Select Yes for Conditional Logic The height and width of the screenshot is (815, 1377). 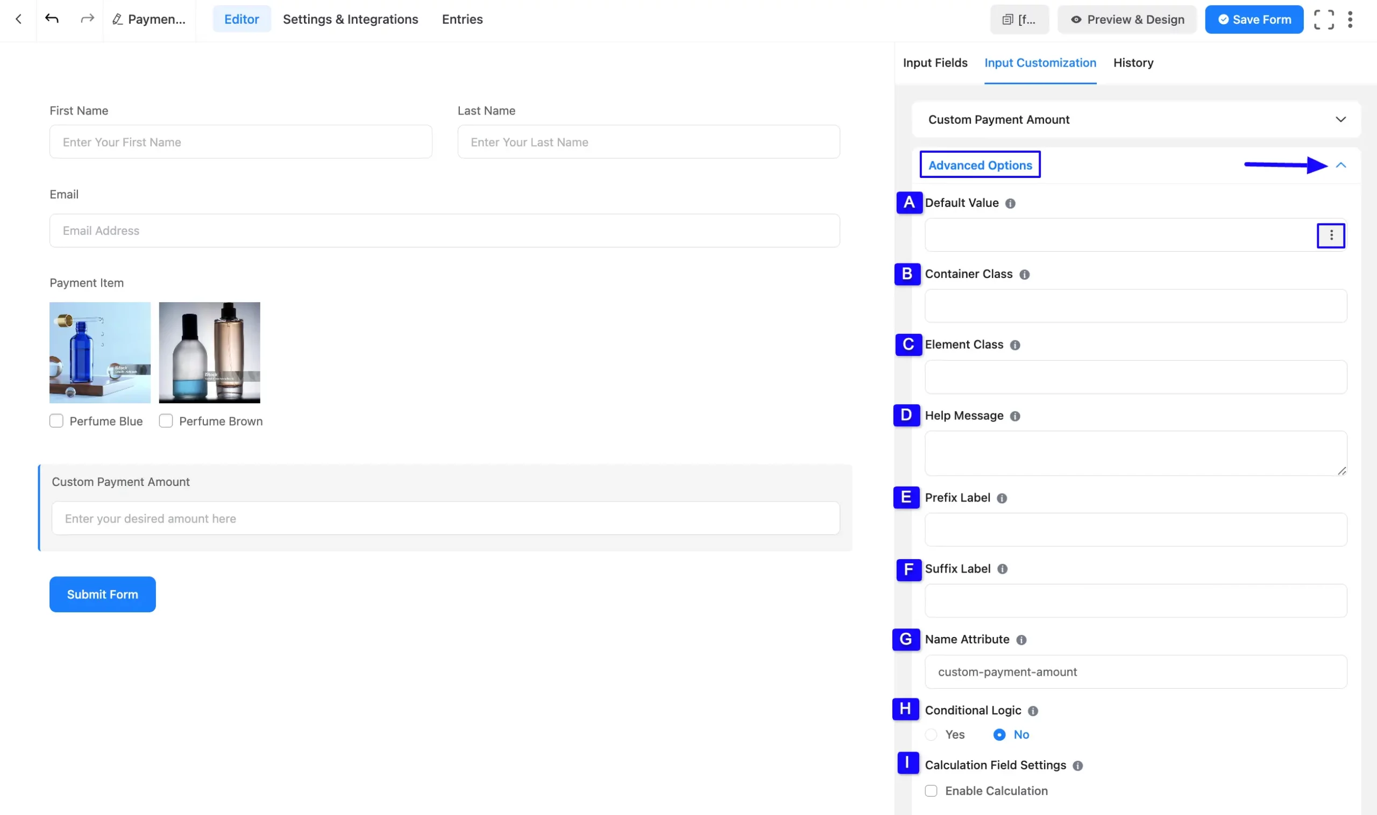point(931,734)
